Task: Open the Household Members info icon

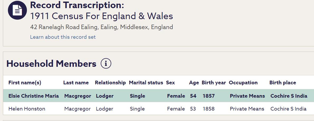Action: 106,63
